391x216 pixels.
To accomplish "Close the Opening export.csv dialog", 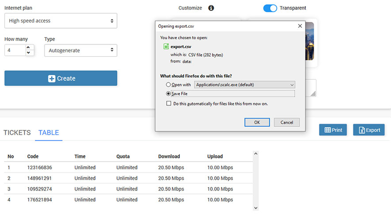I will [x=300, y=26].
